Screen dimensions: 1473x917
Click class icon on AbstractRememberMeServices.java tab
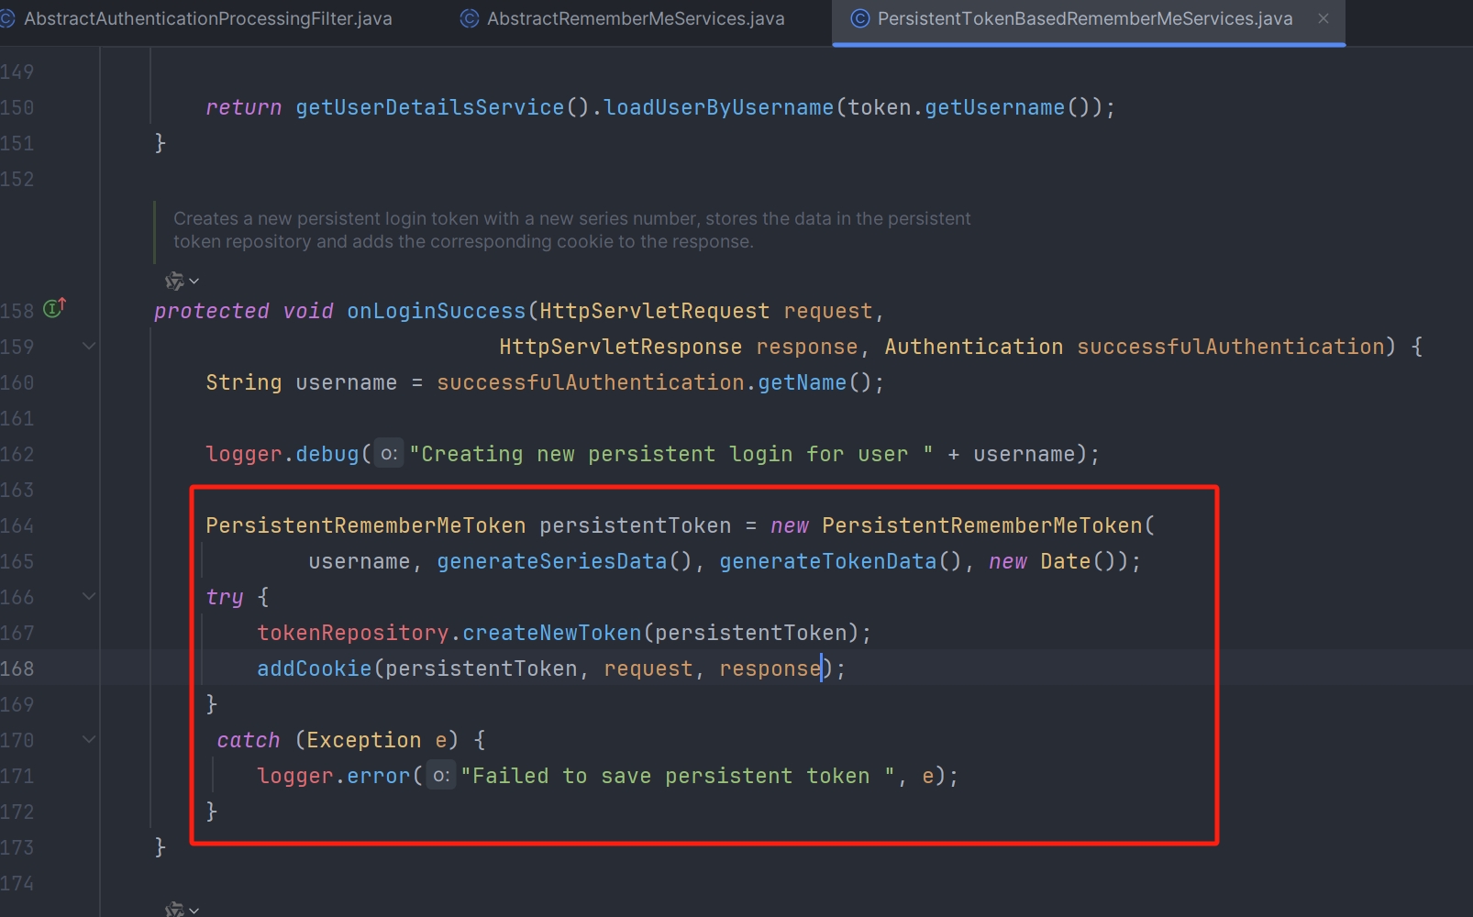tap(470, 18)
